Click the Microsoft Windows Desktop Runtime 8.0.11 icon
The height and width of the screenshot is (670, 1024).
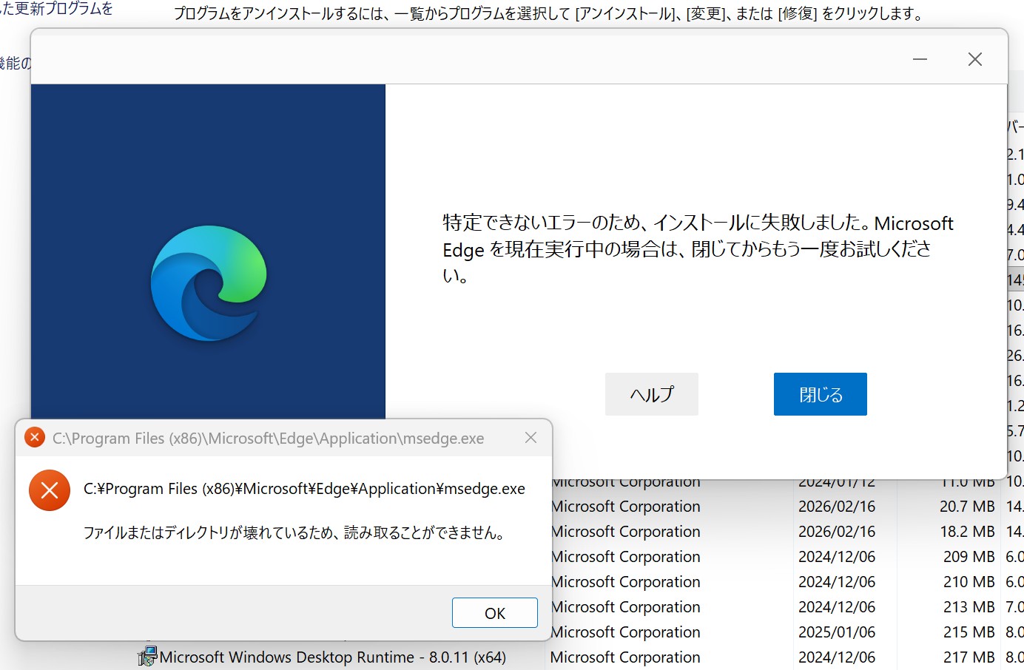pyautogui.click(x=148, y=657)
